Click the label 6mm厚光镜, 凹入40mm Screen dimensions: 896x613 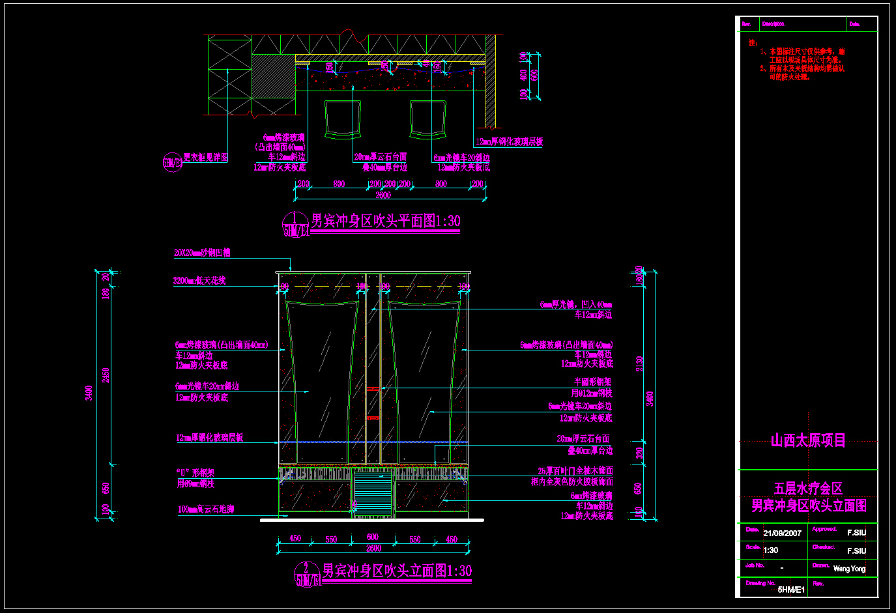click(576, 304)
